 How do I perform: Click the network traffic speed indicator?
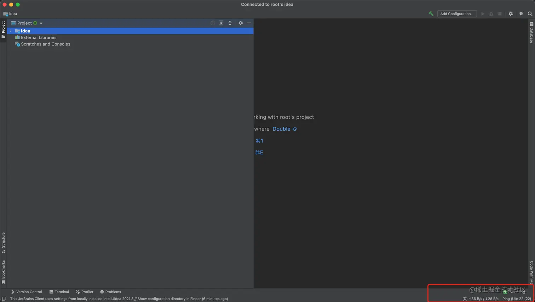tap(481, 299)
